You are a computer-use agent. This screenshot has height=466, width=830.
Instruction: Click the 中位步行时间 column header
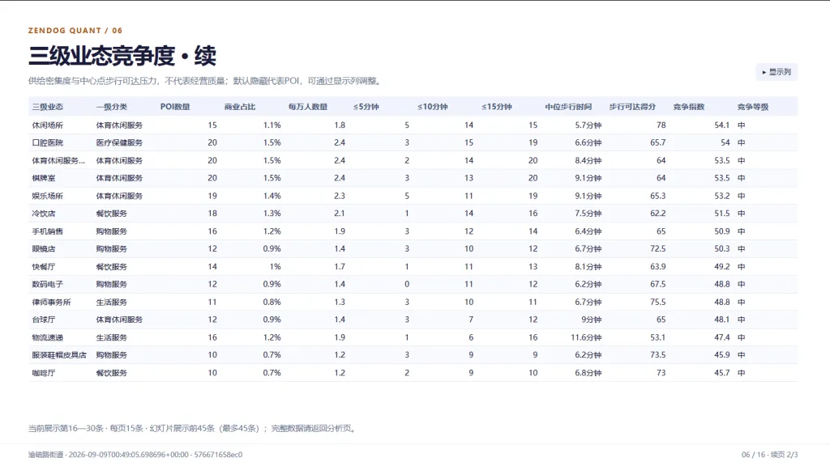point(568,107)
